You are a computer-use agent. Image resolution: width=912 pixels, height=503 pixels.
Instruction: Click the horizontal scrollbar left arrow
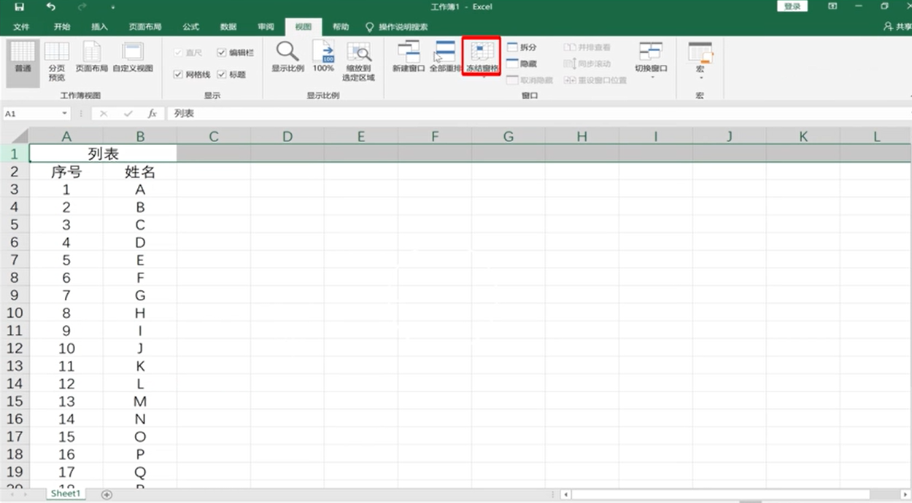tap(565, 494)
